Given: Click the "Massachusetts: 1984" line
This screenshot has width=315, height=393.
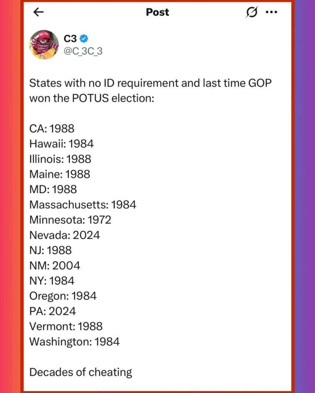Looking at the screenshot, I should [83, 205].
